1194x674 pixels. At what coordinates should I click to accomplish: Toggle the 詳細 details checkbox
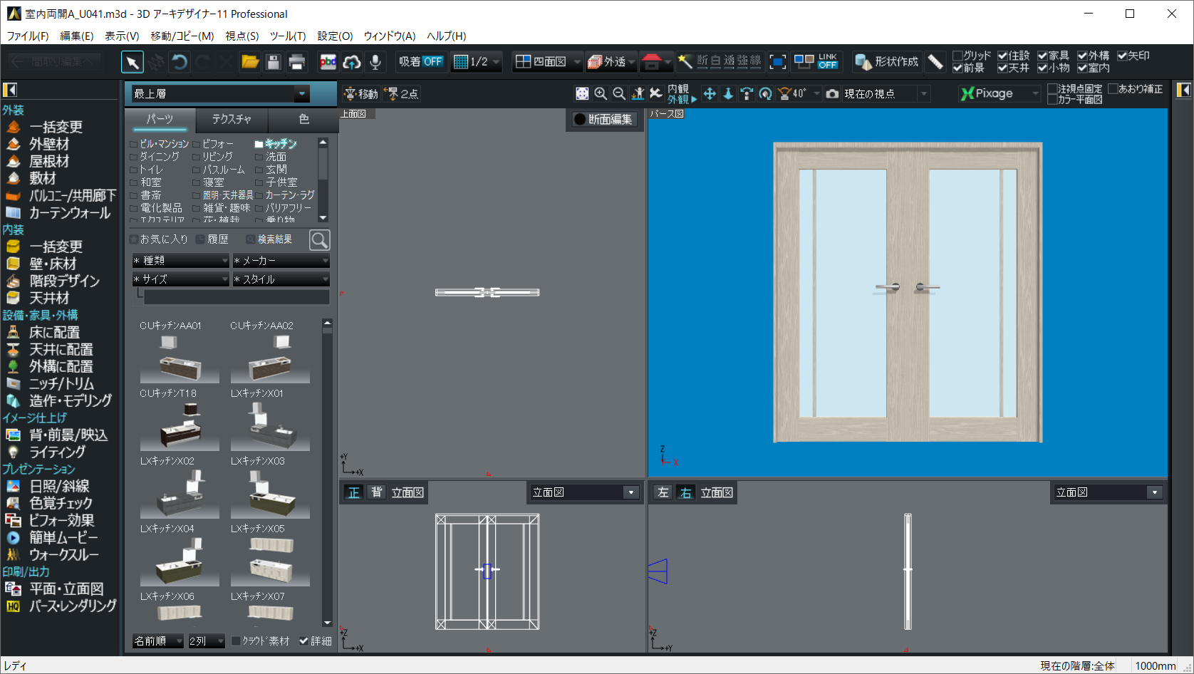304,641
